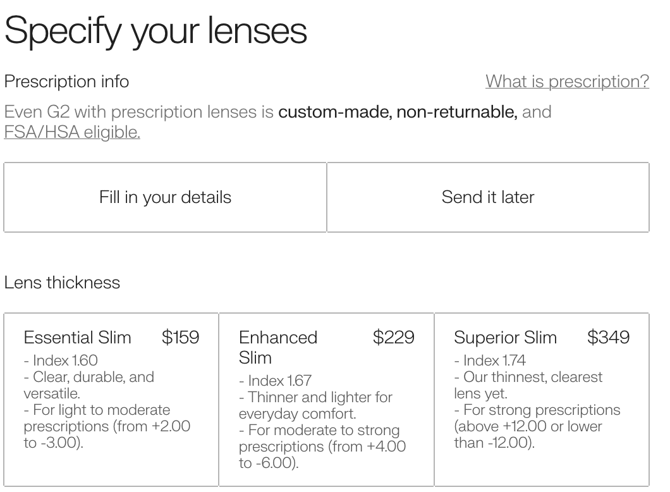Click the "Index 1.67" text line
Screen dimensions: 670x492
(x=275, y=381)
